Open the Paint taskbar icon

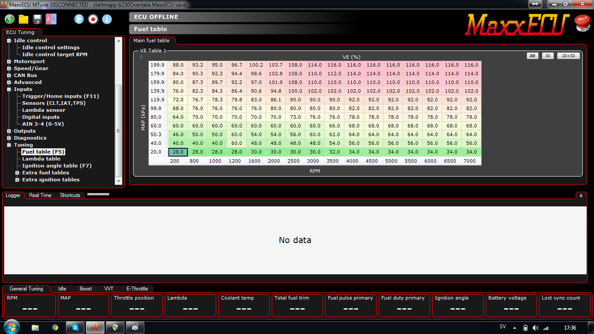[135, 327]
